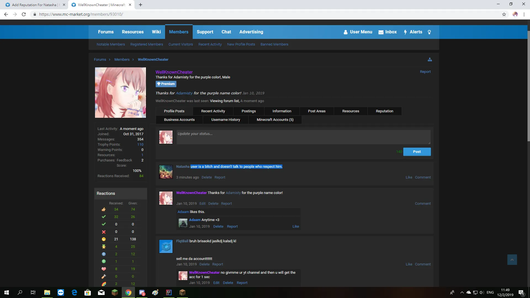Click Delete on Natasha's profile post
This screenshot has width=530, height=298.
click(206, 177)
